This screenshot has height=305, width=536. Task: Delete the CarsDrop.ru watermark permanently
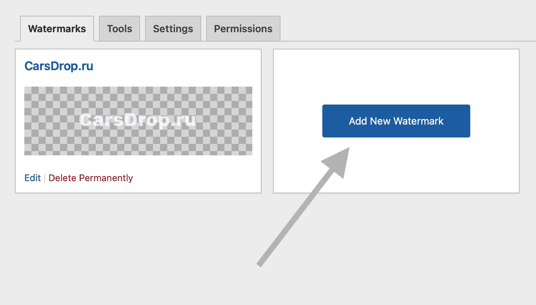tap(90, 178)
